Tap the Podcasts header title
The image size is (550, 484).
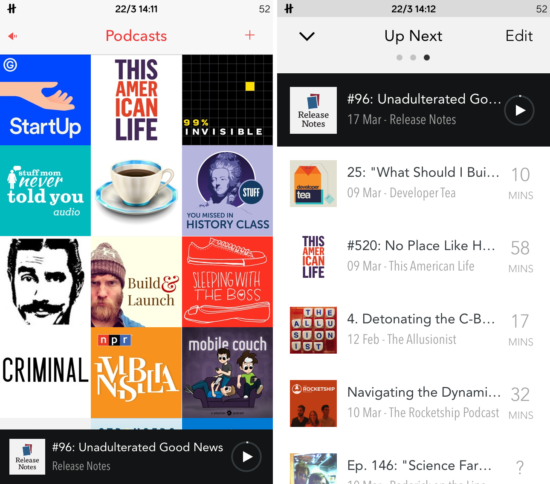pos(136,36)
